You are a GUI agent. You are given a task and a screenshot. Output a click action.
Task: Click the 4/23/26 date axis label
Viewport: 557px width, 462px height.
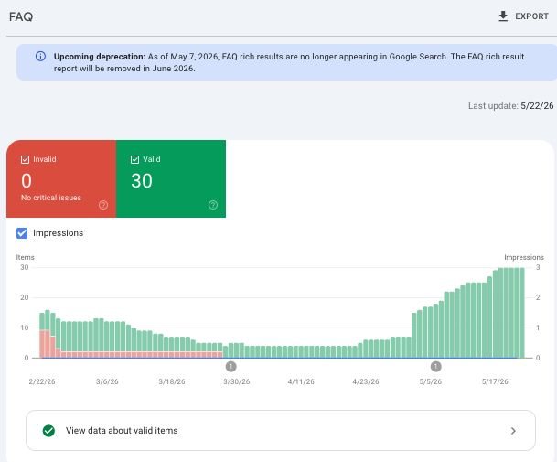(366, 381)
